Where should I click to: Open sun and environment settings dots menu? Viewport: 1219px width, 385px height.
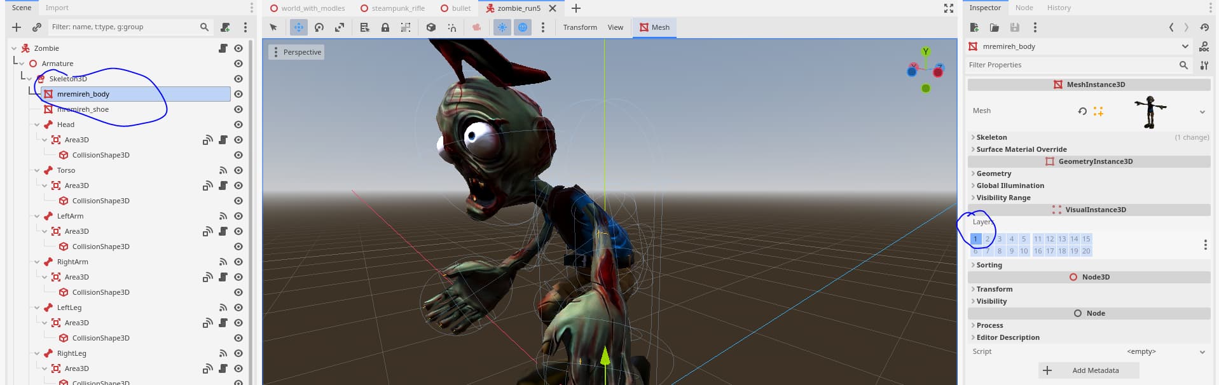pyautogui.click(x=543, y=27)
